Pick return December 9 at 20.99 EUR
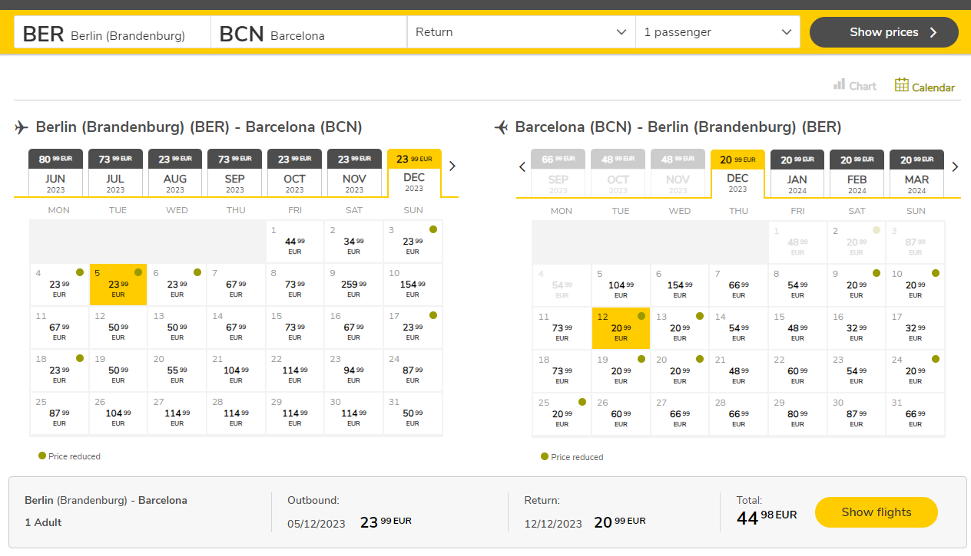The width and height of the screenshot is (971, 556). click(x=857, y=285)
